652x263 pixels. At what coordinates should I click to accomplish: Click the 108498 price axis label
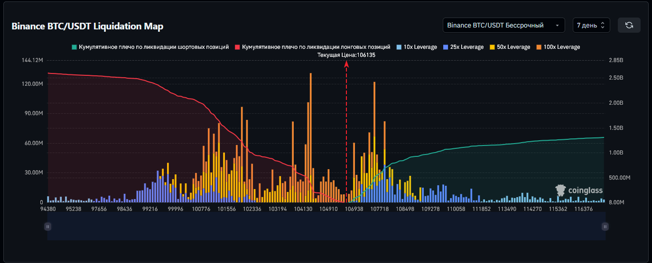click(x=405, y=209)
